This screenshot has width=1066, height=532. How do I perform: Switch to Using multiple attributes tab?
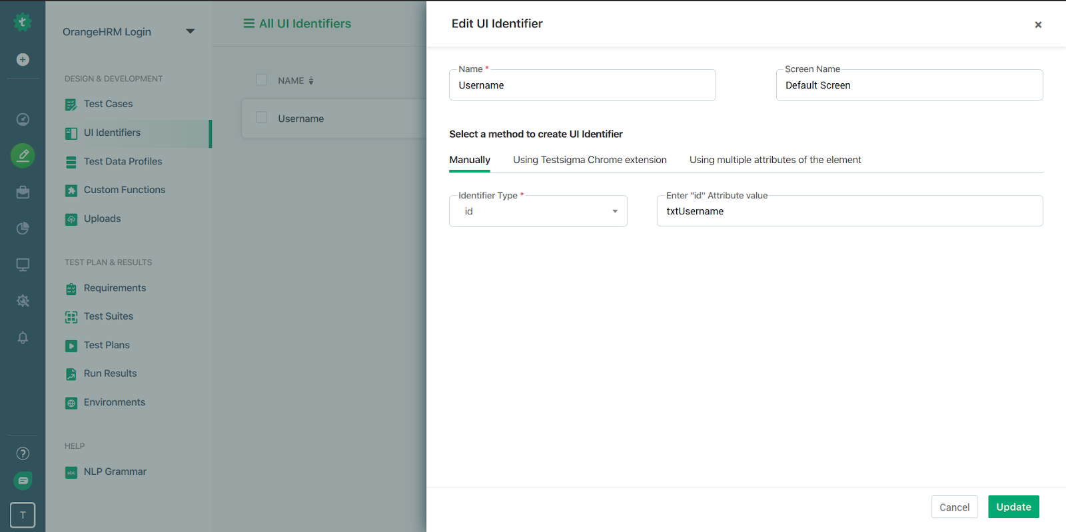[775, 160]
